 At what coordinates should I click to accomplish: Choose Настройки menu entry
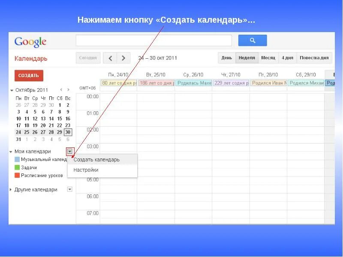pos(102,170)
